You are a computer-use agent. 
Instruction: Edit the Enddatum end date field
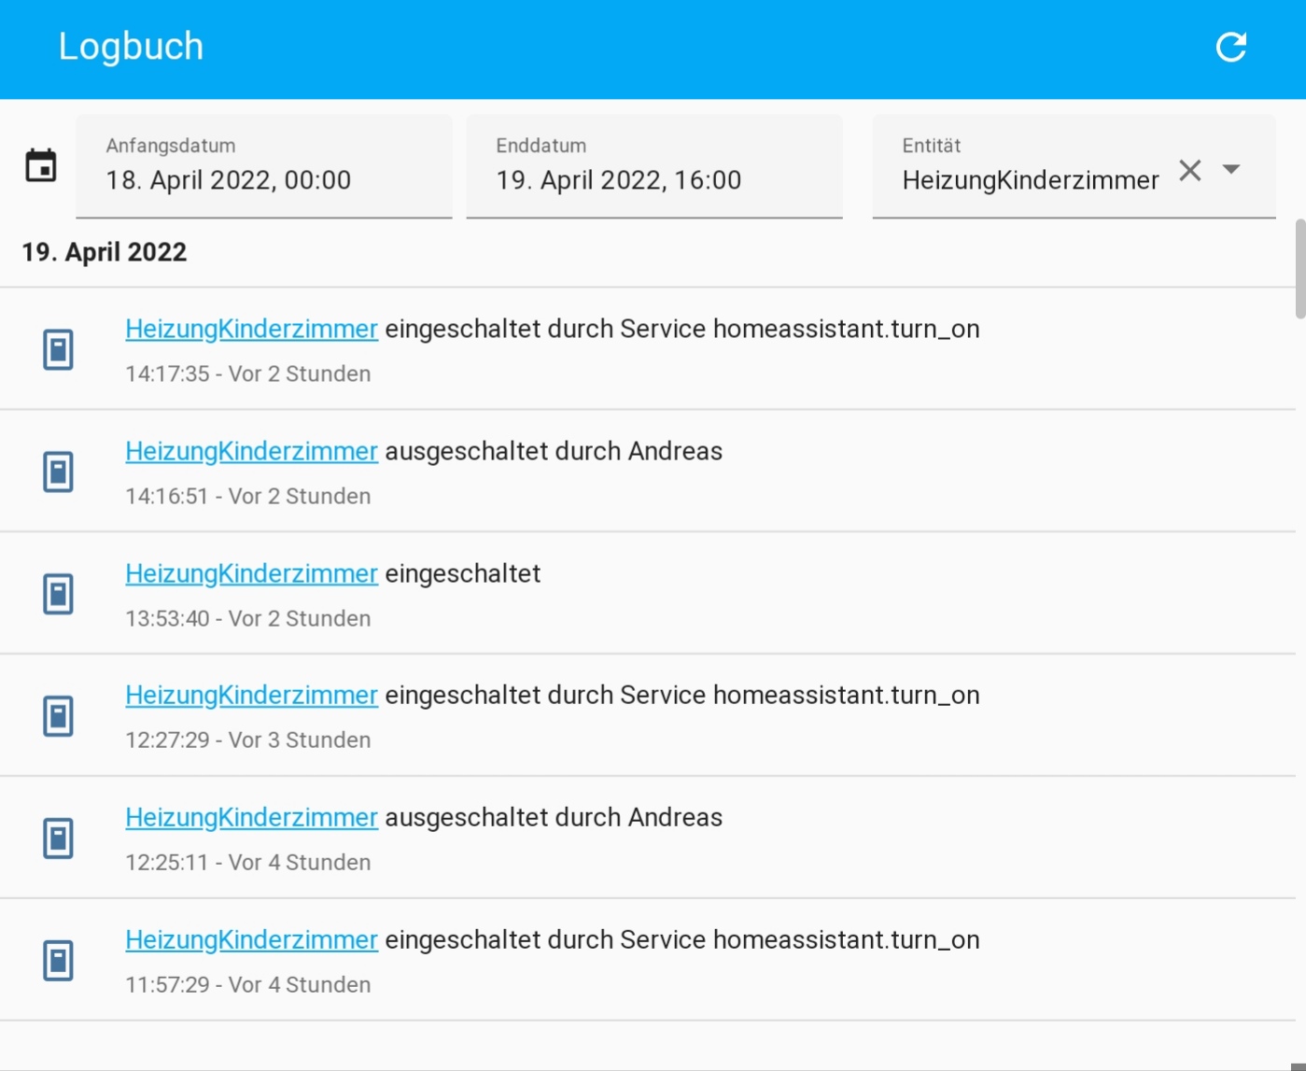pyautogui.click(x=653, y=167)
